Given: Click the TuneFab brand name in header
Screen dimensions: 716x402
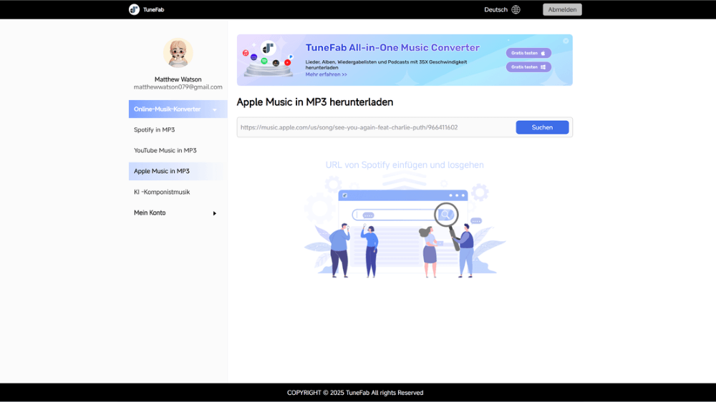Looking at the screenshot, I should (x=153, y=9).
